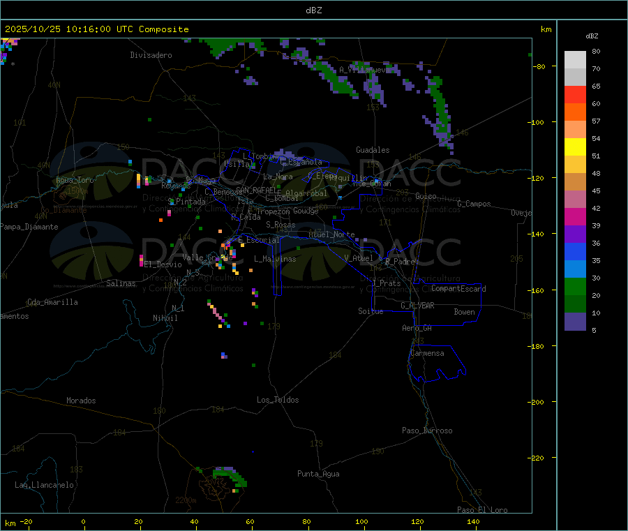This screenshot has height=531, width=628.
Task: Click the 'Cda_Amarilla' label
Action: 52,302
